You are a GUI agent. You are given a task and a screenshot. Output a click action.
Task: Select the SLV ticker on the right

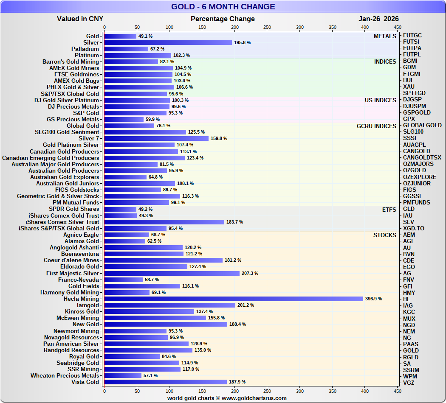[409, 222]
